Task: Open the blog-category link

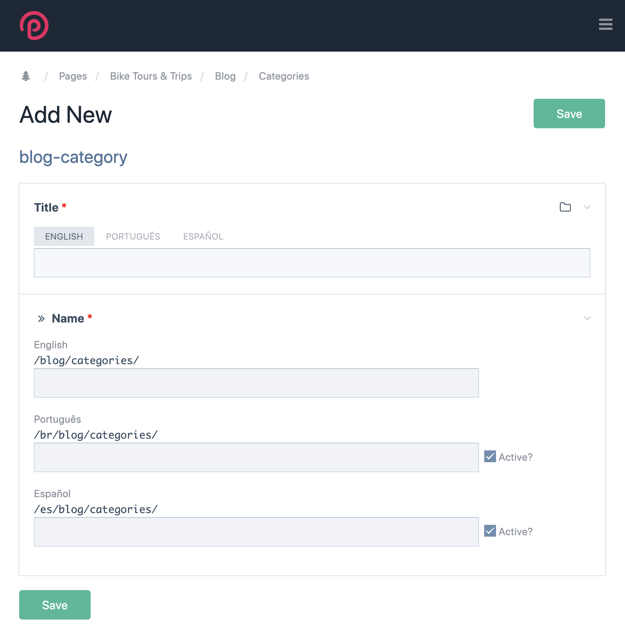Action: click(73, 157)
